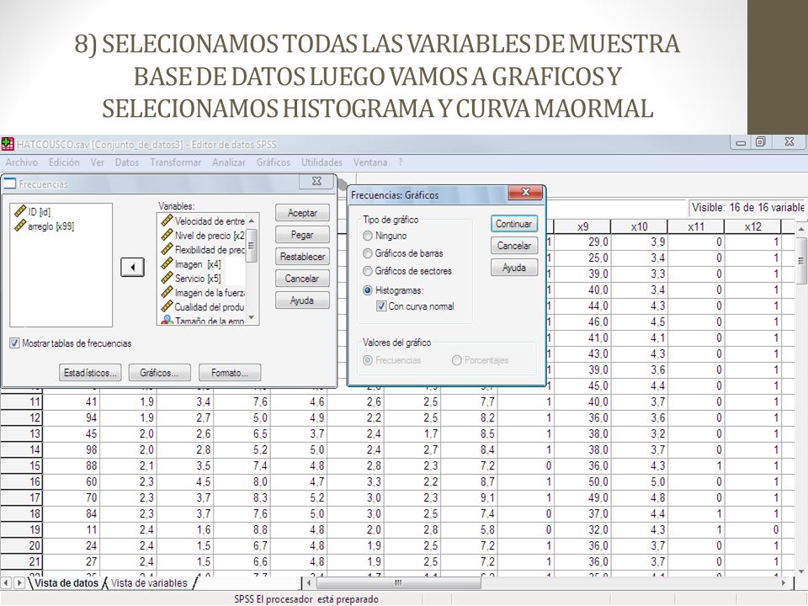Click the ruler icon beside Imagen [x4]
Screen dimensions: 808x606
pyautogui.click(x=167, y=263)
